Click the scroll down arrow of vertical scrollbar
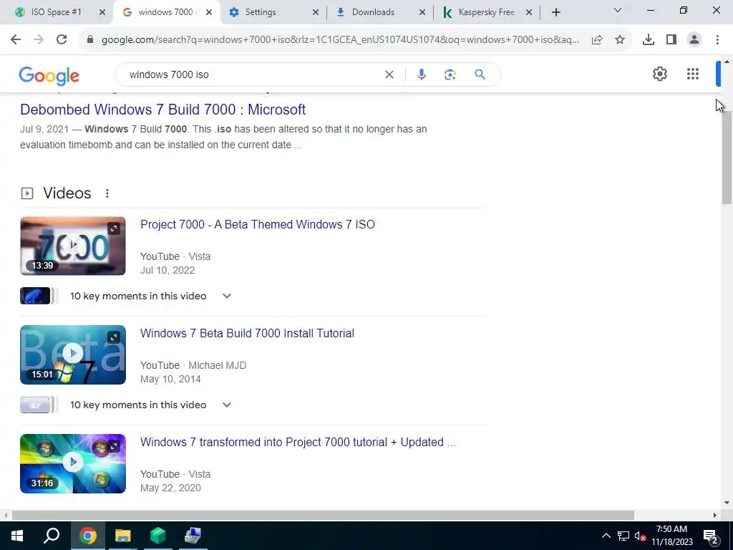The image size is (733, 550). point(727,503)
